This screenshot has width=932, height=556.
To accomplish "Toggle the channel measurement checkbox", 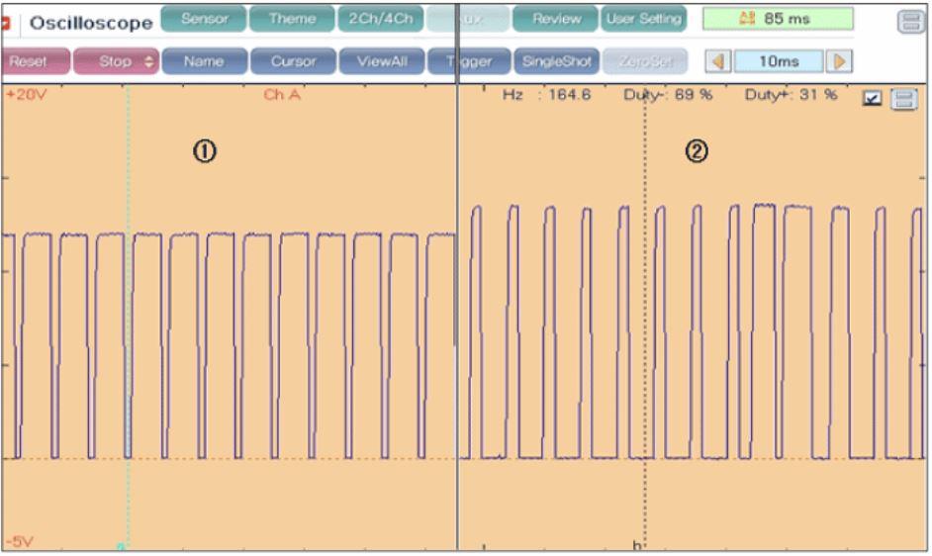I will point(872,98).
